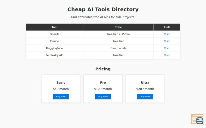Image resolution: width=206 pixels, height=128 pixels.
Task: Click the Pro plan title
Action: click(103, 82)
